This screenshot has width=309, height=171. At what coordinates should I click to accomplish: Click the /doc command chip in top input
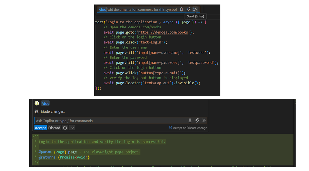(x=102, y=9)
